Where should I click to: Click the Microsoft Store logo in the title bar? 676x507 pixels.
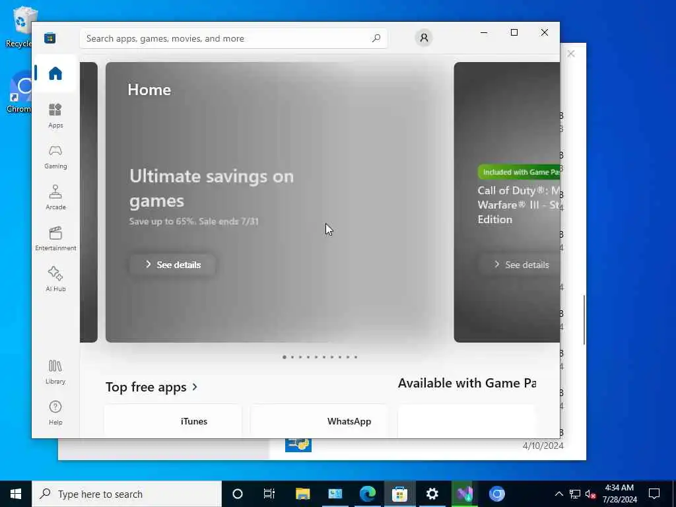pyautogui.click(x=50, y=38)
